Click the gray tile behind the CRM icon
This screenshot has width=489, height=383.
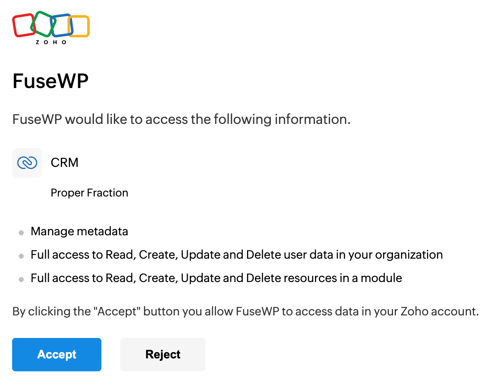coord(27,162)
